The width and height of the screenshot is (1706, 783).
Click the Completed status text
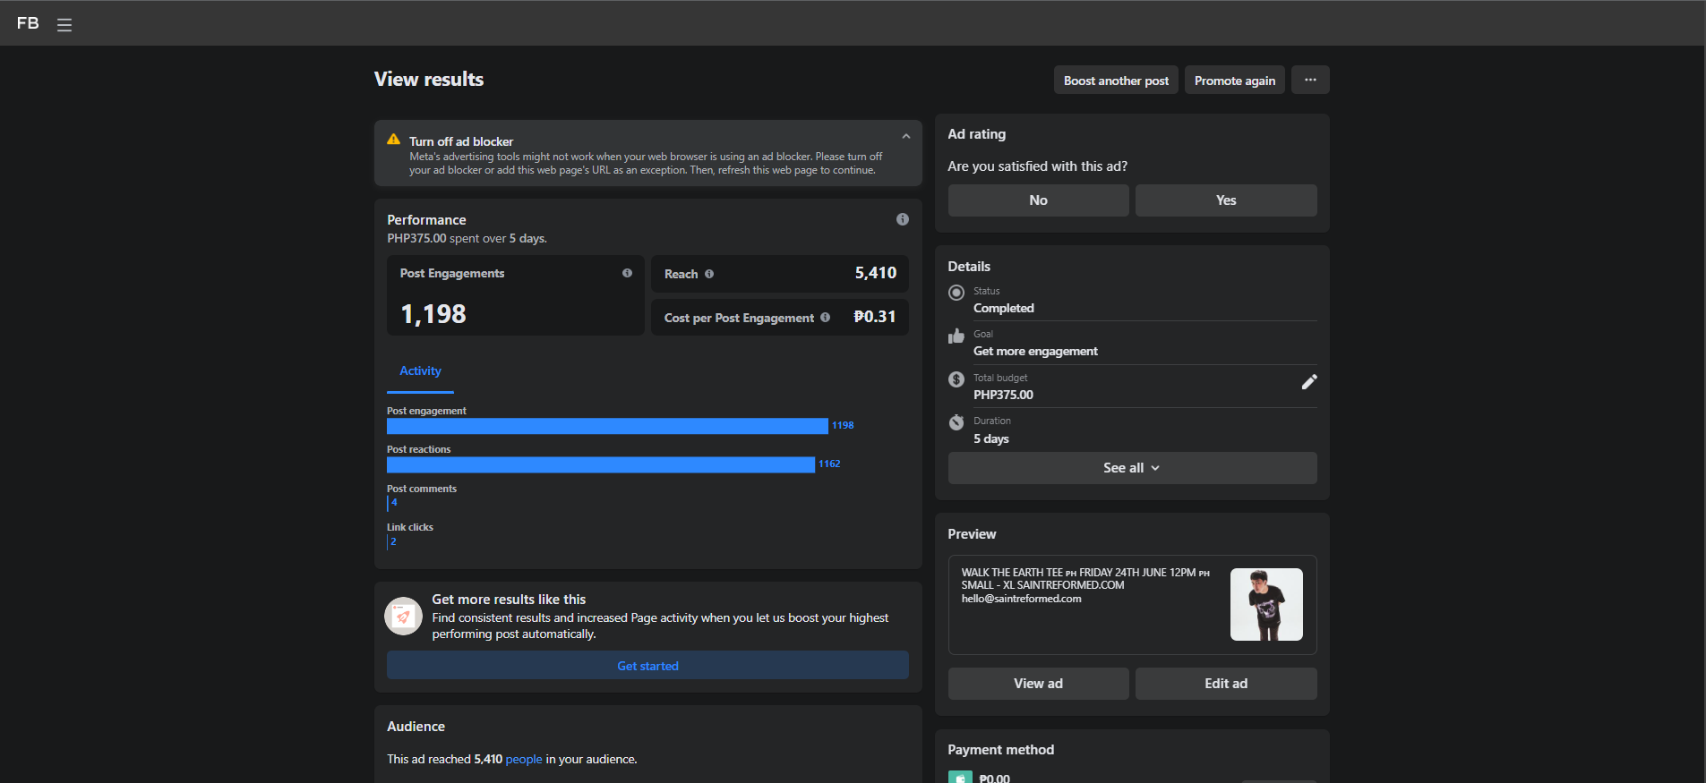(1004, 308)
